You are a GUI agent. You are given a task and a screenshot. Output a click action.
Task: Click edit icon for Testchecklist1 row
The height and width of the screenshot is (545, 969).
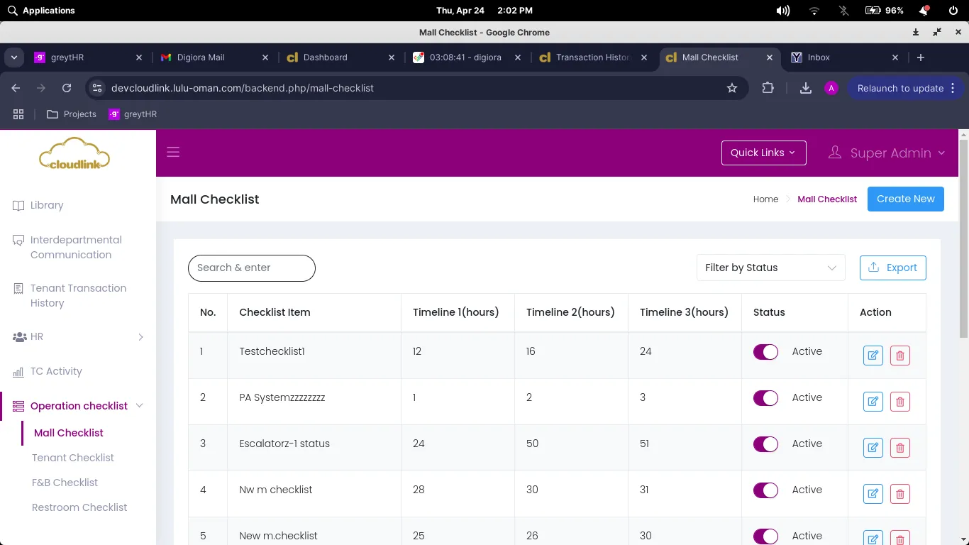[x=873, y=356]
